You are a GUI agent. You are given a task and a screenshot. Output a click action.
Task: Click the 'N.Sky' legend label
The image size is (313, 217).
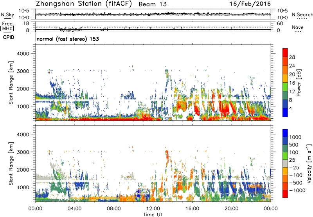7,15
